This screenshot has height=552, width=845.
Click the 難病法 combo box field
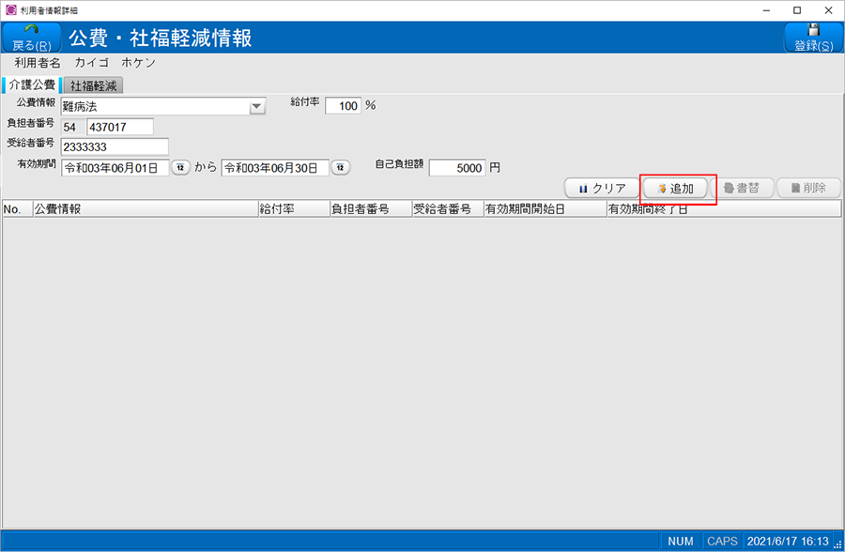point(154,107)
